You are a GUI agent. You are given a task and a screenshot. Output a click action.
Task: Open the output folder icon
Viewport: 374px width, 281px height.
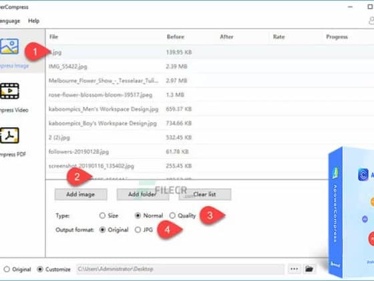point(309,269)
